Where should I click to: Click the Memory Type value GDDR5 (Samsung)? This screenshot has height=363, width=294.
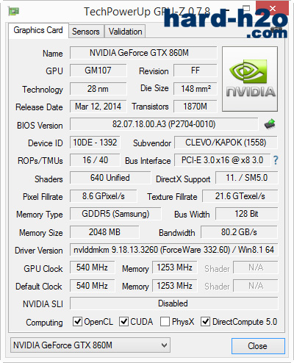[x=115, y=214]
